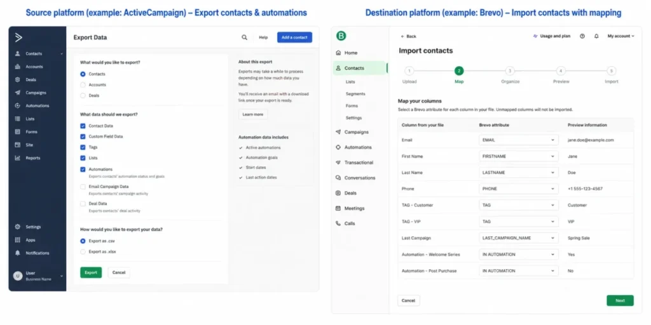The image size is (651, 325).
Task: Toggle the Tags checkbox
Action: (83, 147)
